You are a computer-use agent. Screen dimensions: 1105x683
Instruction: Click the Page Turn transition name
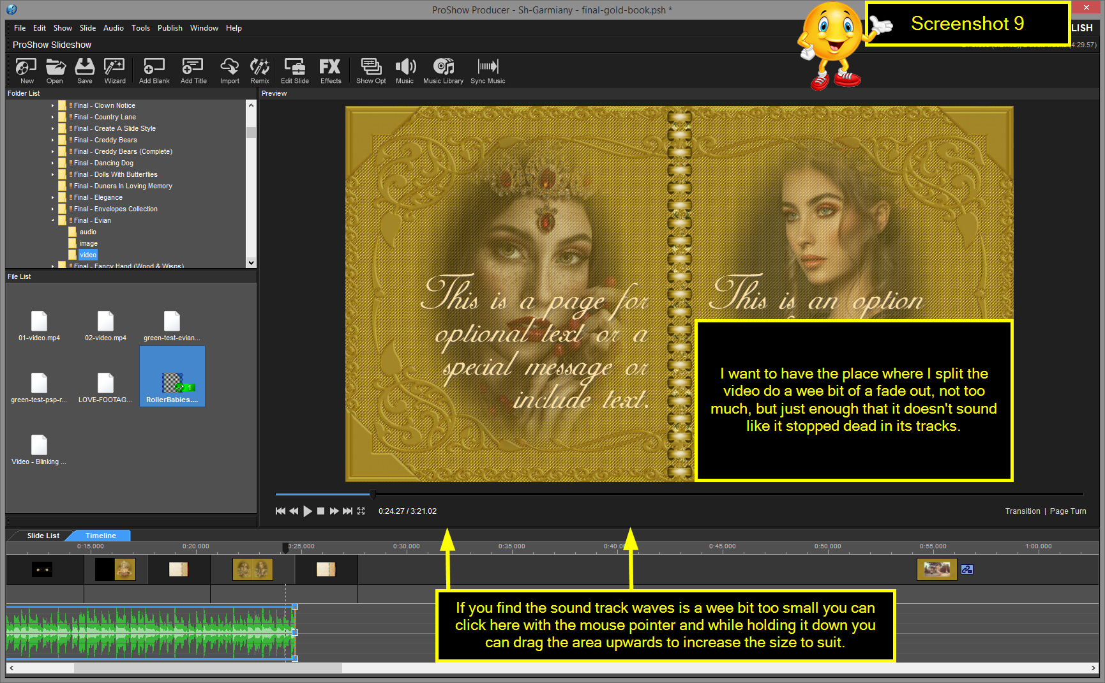tap(1068, 511)
